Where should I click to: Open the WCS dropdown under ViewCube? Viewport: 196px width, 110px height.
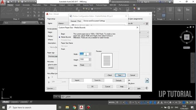187,48
